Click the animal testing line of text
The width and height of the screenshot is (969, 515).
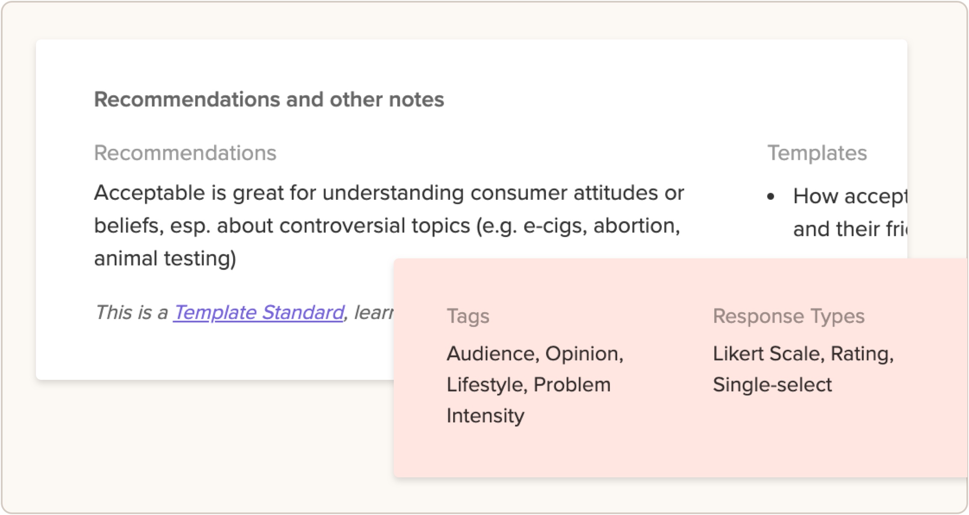coord(165,258)
